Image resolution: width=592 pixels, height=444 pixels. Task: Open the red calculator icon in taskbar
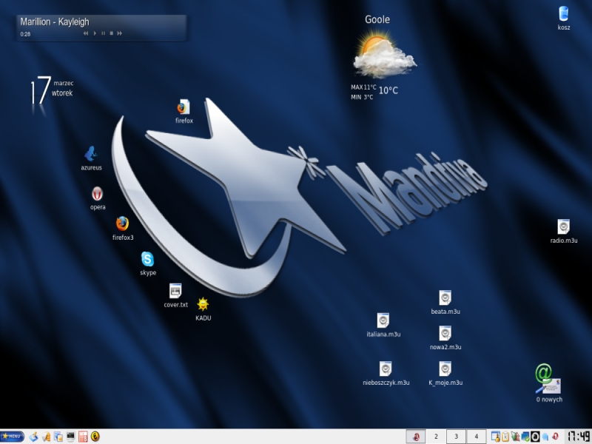[x=83, y=437]
